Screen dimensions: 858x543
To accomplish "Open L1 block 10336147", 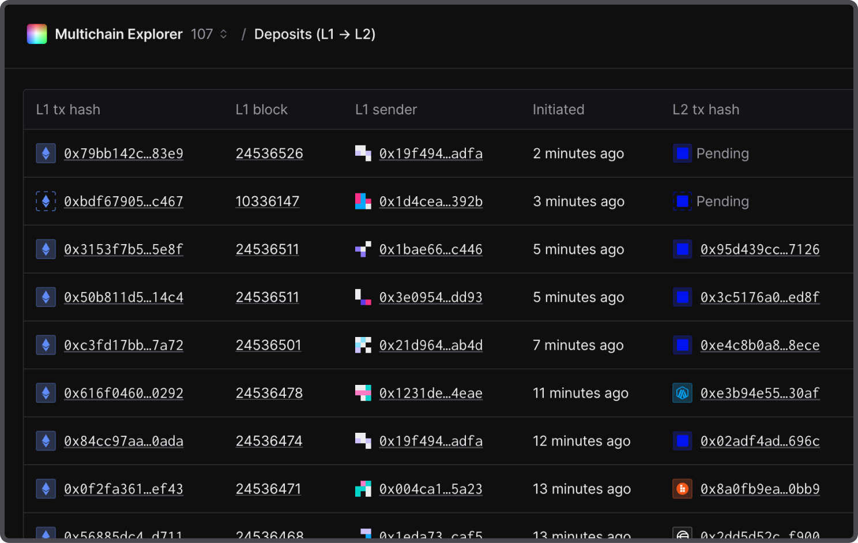I will [268, 201].
